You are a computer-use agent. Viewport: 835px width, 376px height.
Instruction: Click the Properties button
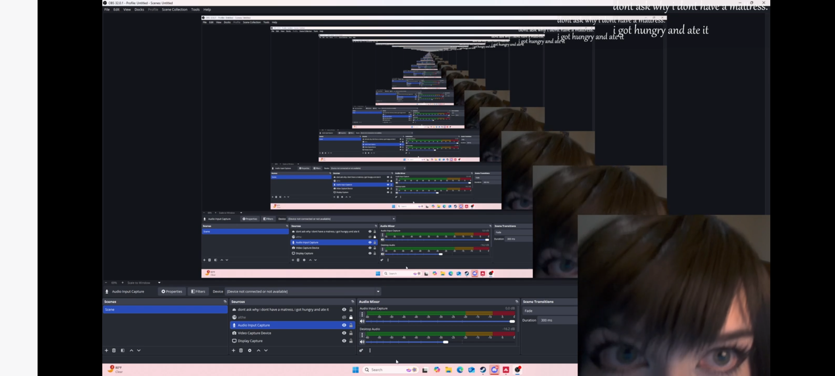tap(172, 291)
